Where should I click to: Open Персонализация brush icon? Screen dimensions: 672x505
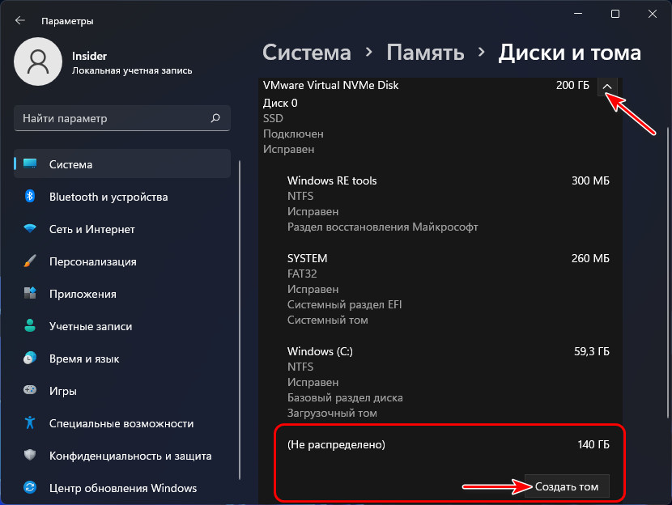(x=30, y=261)
